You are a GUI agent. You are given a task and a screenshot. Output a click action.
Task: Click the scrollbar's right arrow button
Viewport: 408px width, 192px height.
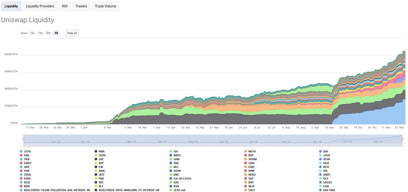click(404, 145)
